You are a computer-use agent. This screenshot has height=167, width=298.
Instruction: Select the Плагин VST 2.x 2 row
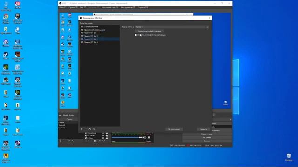coord(100,36)
